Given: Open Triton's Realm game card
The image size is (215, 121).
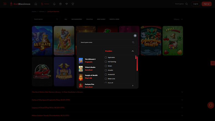Looking at the screenshot, I should (x=64, y=41).
